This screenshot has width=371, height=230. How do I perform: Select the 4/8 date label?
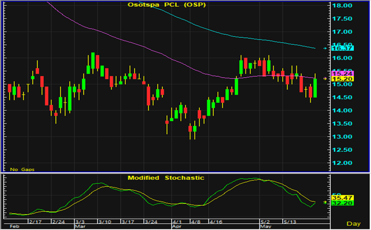tap(196, 222)
